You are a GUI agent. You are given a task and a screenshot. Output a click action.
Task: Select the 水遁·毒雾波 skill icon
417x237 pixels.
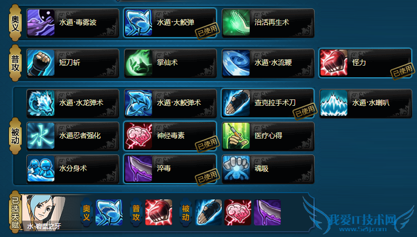pos(41,23)
